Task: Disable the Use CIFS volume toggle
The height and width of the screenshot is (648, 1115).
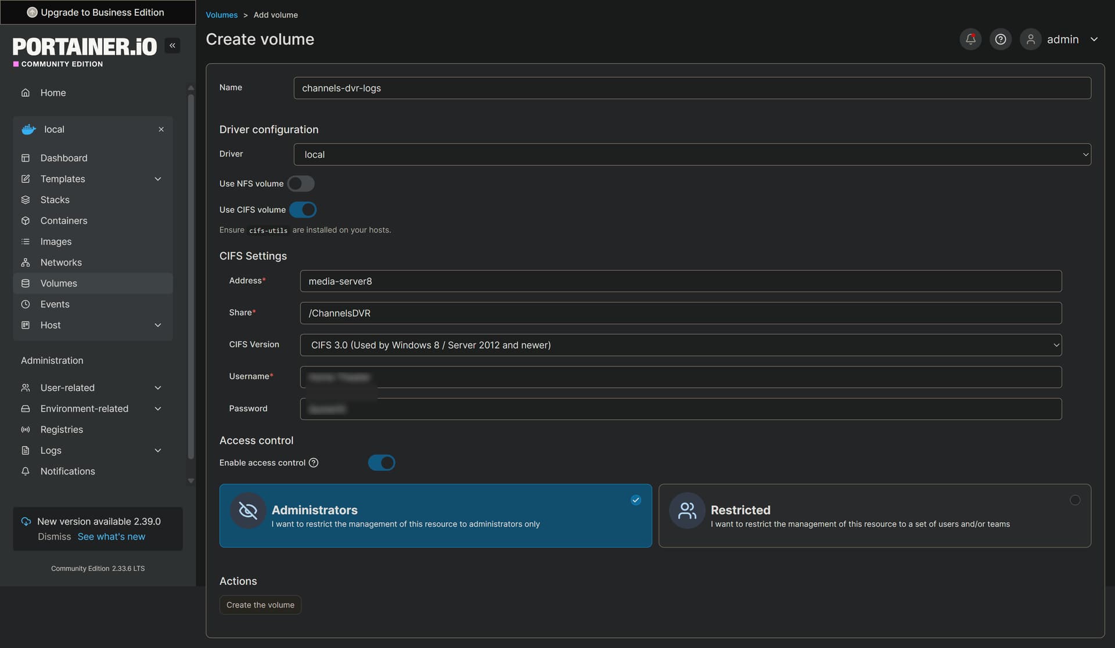Action: pos(303,210)
